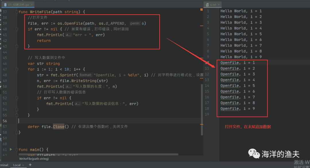Click 'Openfile, i = 1' in a.txt

click(238, 63)
